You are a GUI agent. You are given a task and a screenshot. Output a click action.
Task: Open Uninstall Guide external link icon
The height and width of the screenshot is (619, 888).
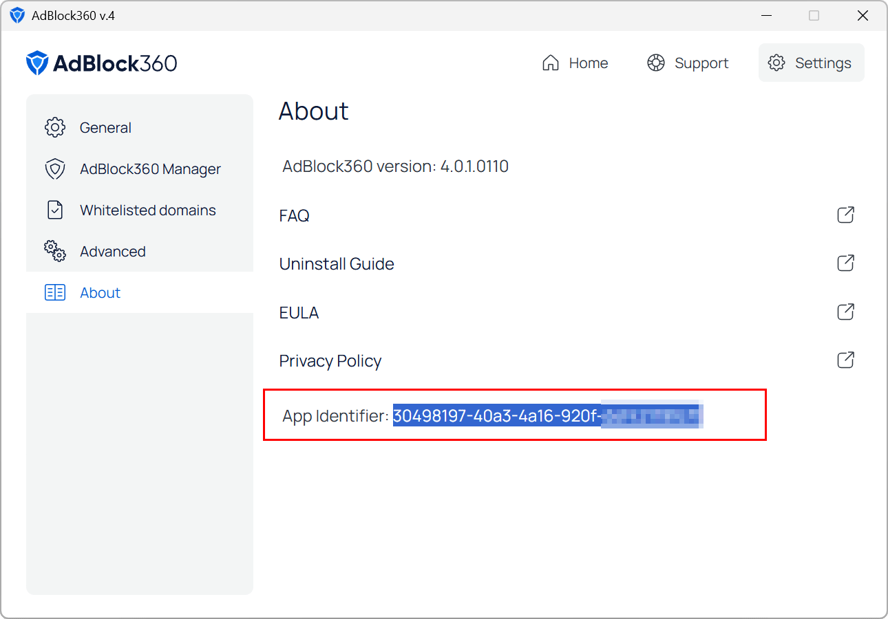click(845, 263)
